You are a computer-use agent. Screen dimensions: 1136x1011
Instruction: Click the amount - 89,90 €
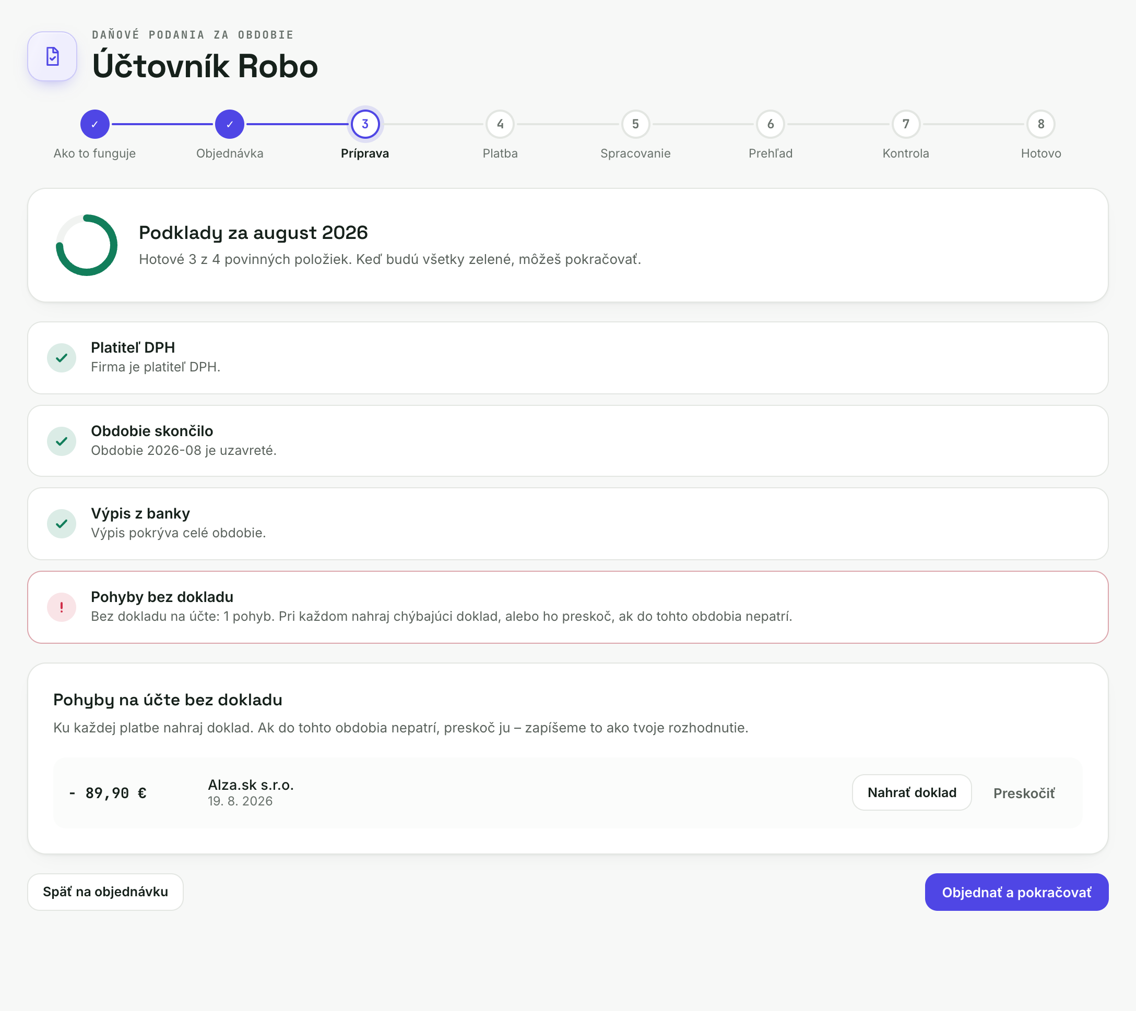[x=108, y=793]
